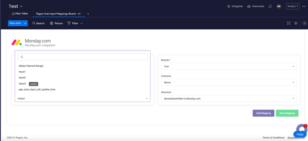This screenshot has height=141, width=308.
Task: Select Input1 from the list
Action: (x=22, y=72)
